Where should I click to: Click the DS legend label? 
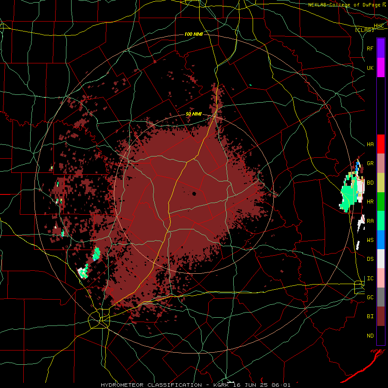tap(370, 259)
